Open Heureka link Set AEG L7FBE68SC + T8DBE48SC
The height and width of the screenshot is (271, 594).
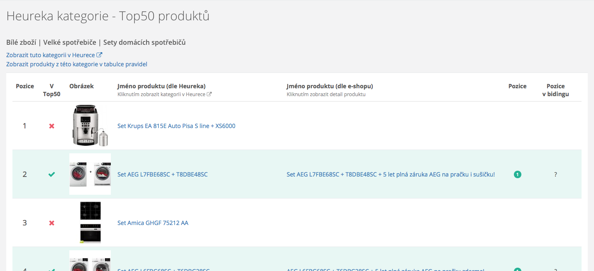click(x=162, y=174)
